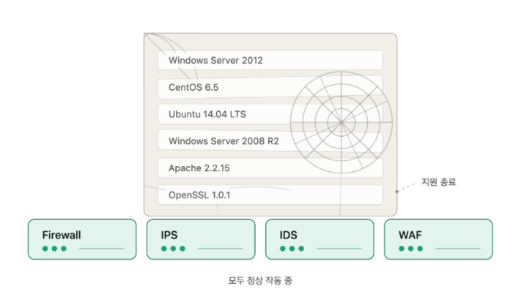Click the 지원 종료 annotation label

pyautogui.click(x=438, y=182)
